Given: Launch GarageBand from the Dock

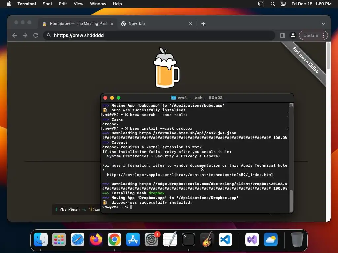Looking at the screenshot, I should pos(207,239).
